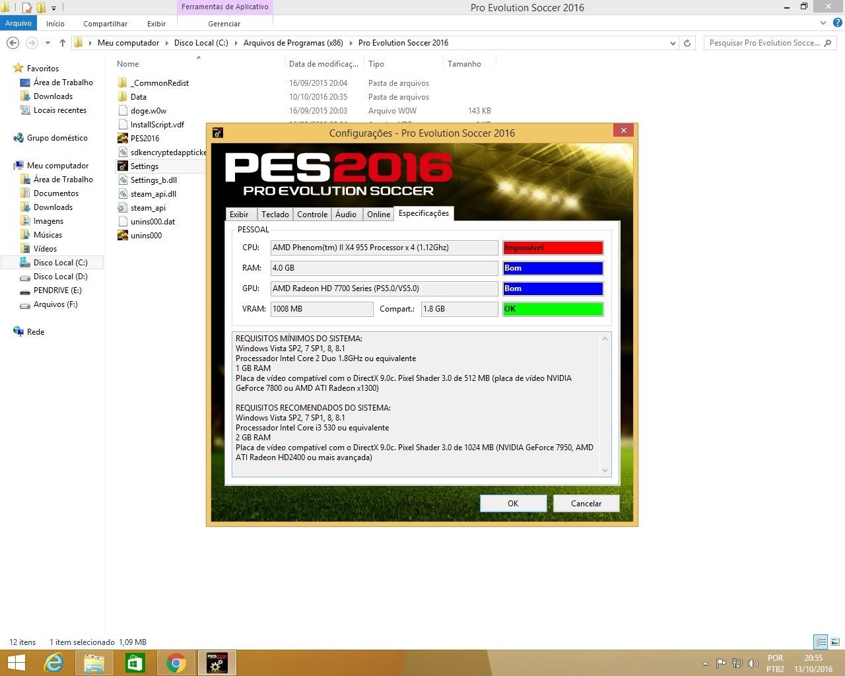Launch Windows Store from the taskbar
The width and height of the screenshot is (845, 676).
point(135,663)
